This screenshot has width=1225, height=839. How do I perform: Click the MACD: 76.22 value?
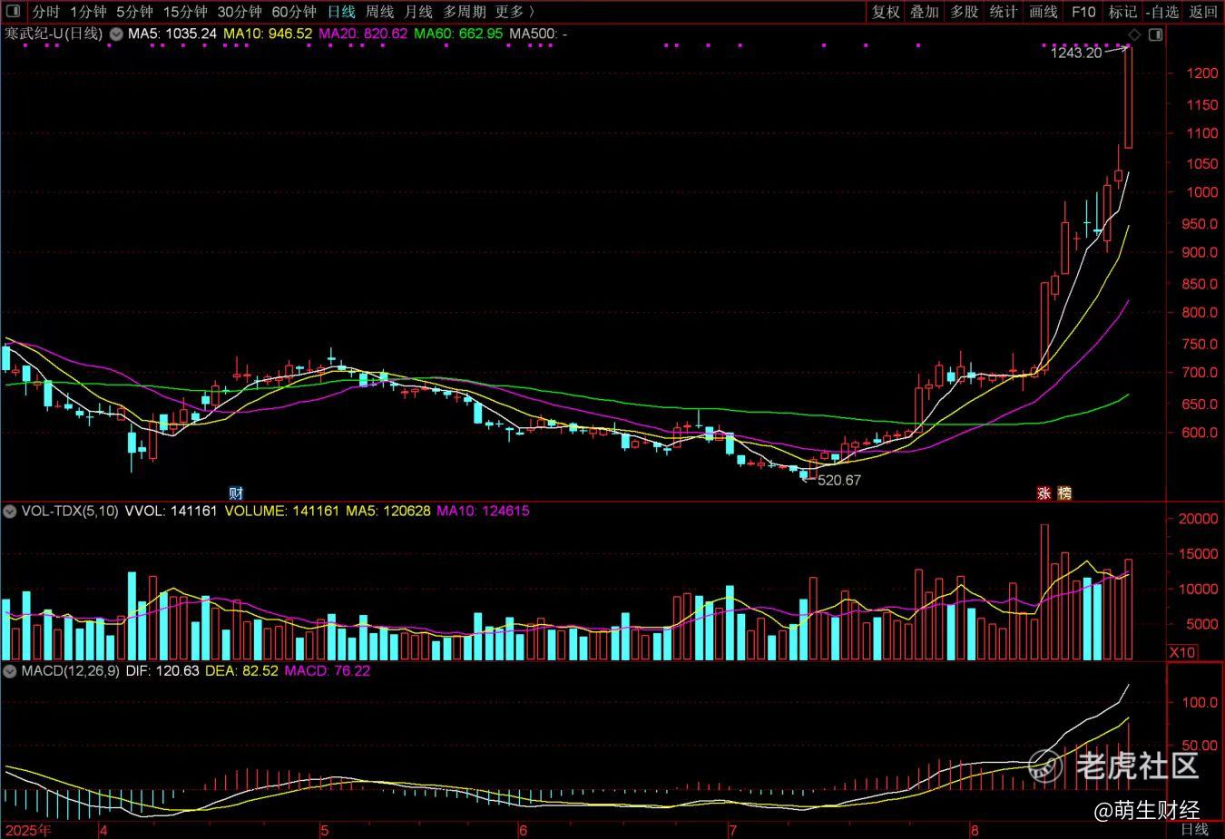click(328, 671)
